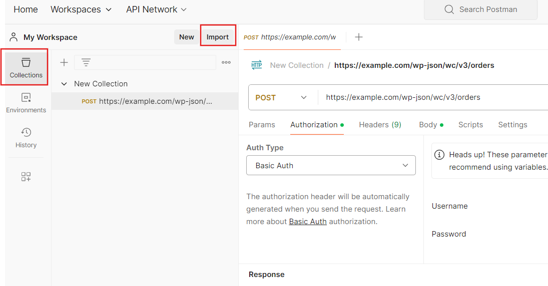Open the History sidebar panel
The width and height of the screenshot is (548, 286).
pyautogui.click(x=26, y=138)
